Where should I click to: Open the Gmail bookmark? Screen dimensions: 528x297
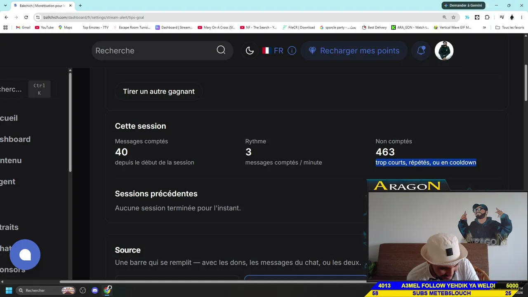23,28
